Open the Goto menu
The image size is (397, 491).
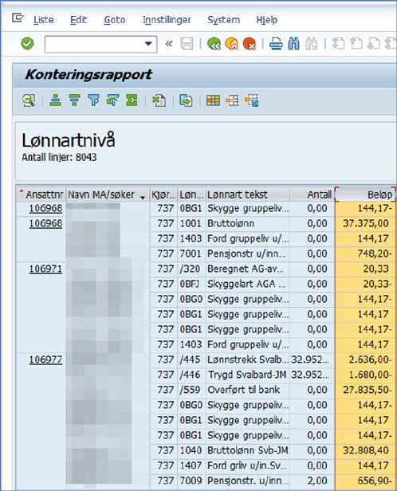pyautogui.click(x=115, y=20)
